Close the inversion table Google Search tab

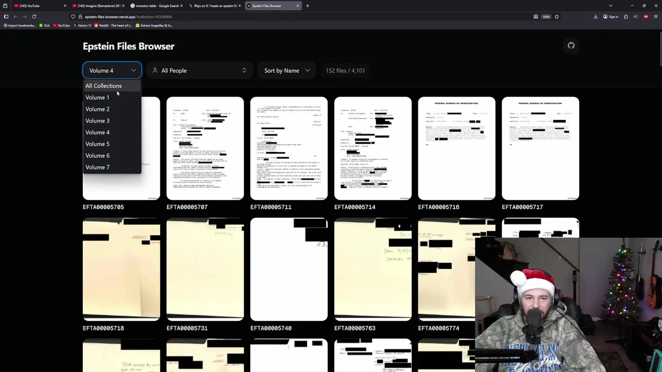pyautogui.click(x=182, y=6)
